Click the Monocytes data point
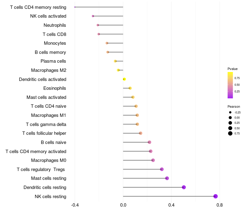 [107, 43]
